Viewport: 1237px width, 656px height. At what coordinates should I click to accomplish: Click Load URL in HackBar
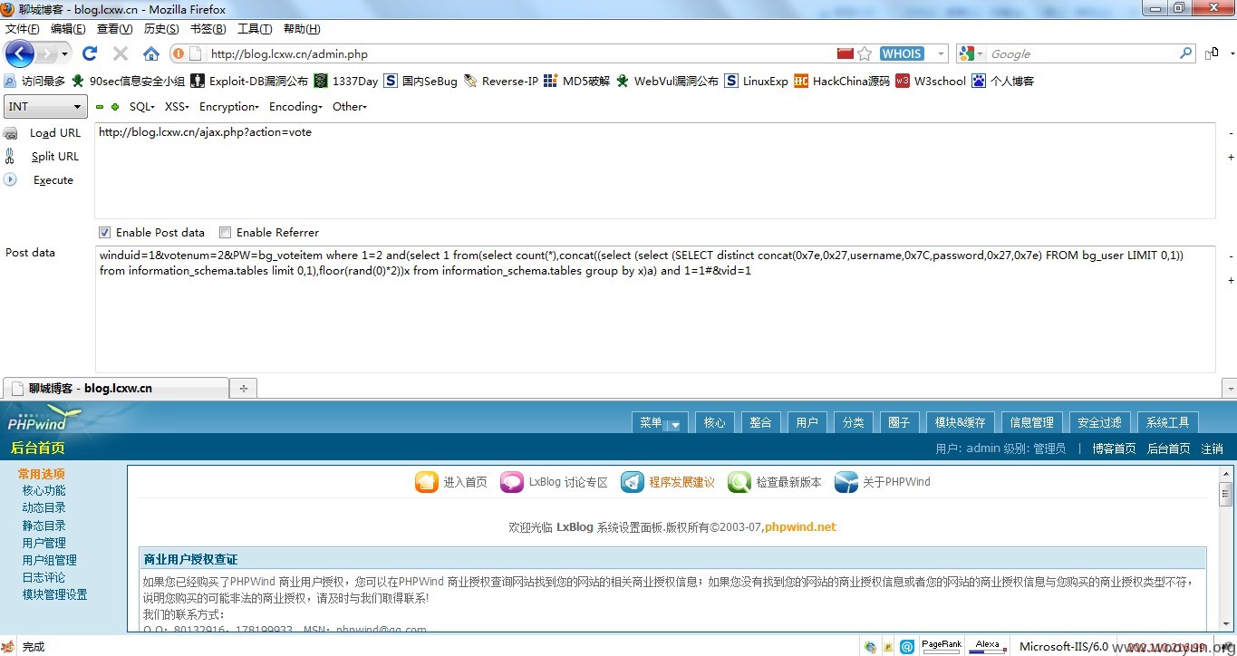pos(55,133)
